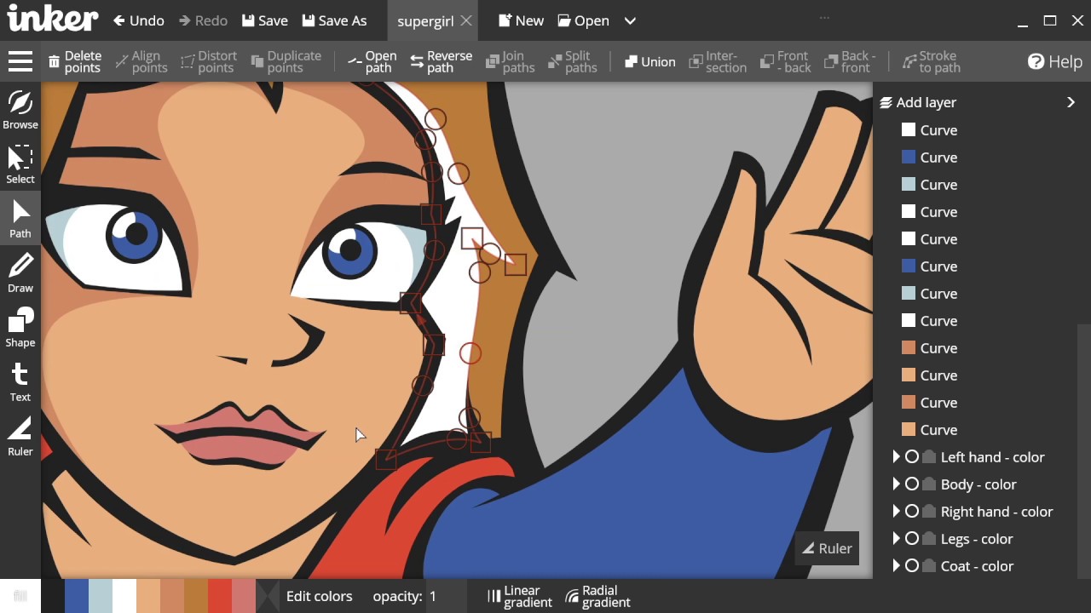The height and width of the screenshot is (613, 1091).
Task: Toggle visibility of Legs - color layer
Action: tap(912, 539)
